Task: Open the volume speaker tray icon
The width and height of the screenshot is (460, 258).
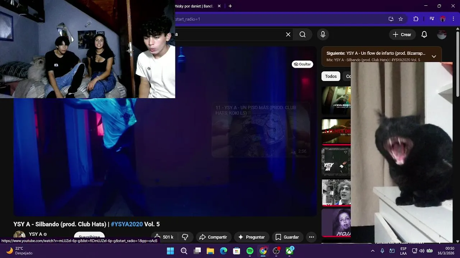Action: pos(422,251)
